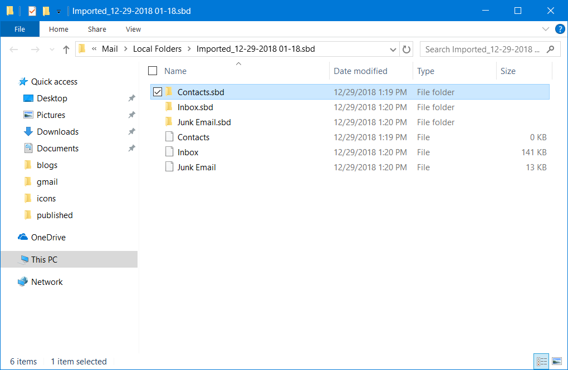Click the 141 KB size cell
Image resolution: width=568 pixels, height=370 pixels.
tap(533, 152)
